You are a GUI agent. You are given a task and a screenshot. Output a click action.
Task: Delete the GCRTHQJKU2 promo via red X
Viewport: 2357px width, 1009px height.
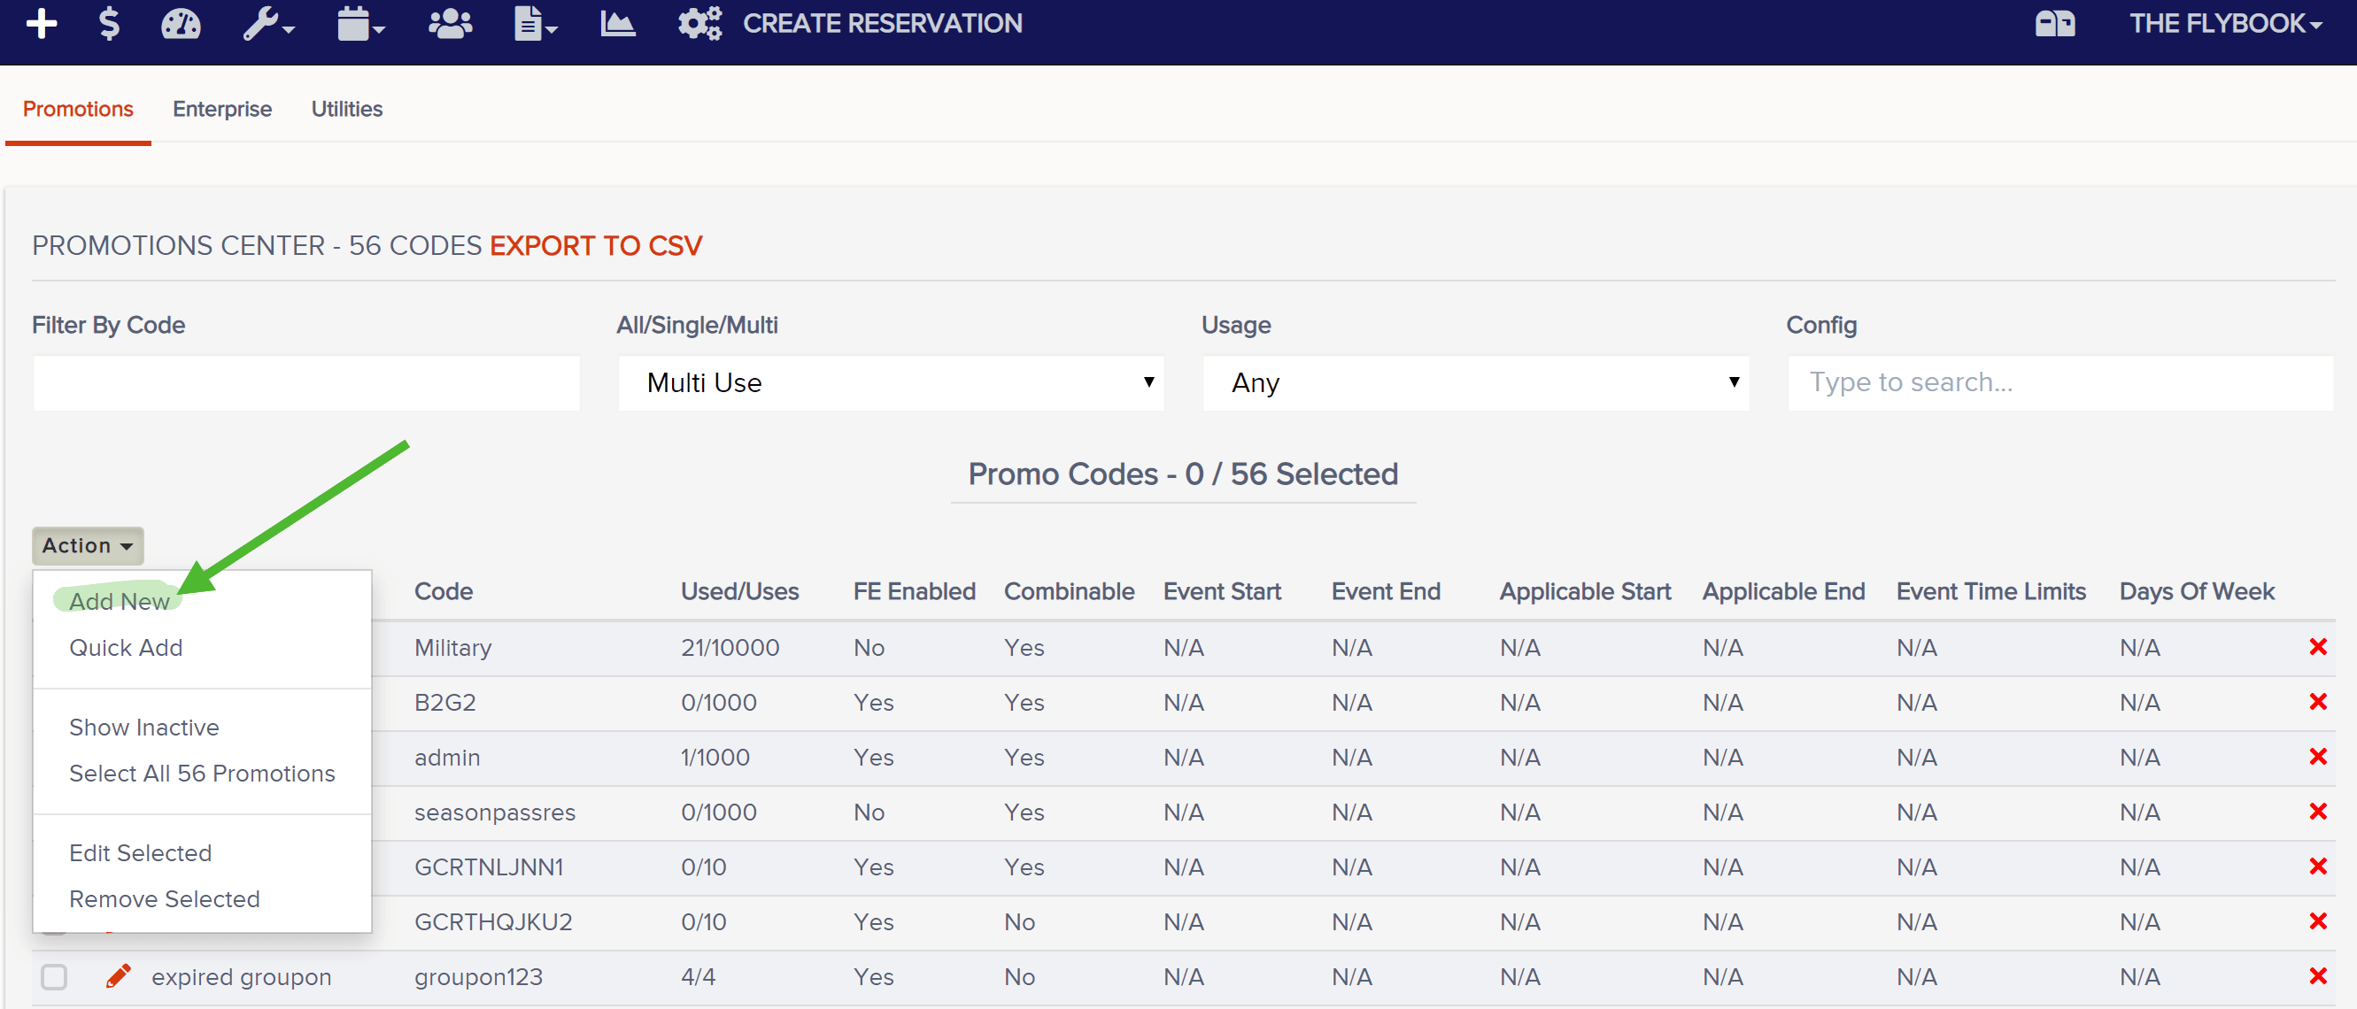[2318, 921]
